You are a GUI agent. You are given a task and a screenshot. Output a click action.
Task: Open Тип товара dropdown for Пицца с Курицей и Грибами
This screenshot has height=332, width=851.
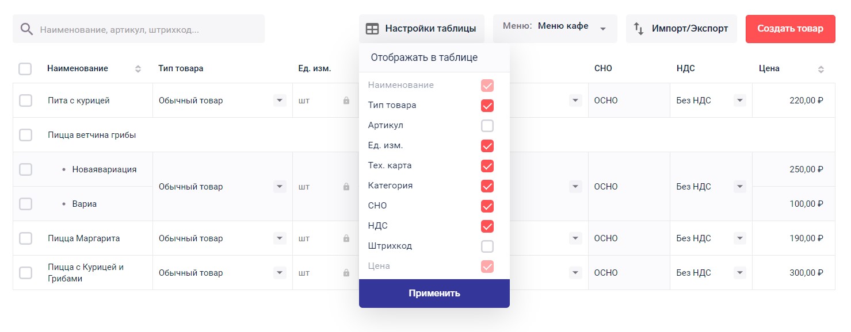pyautogui.click(x=280, y=273)
